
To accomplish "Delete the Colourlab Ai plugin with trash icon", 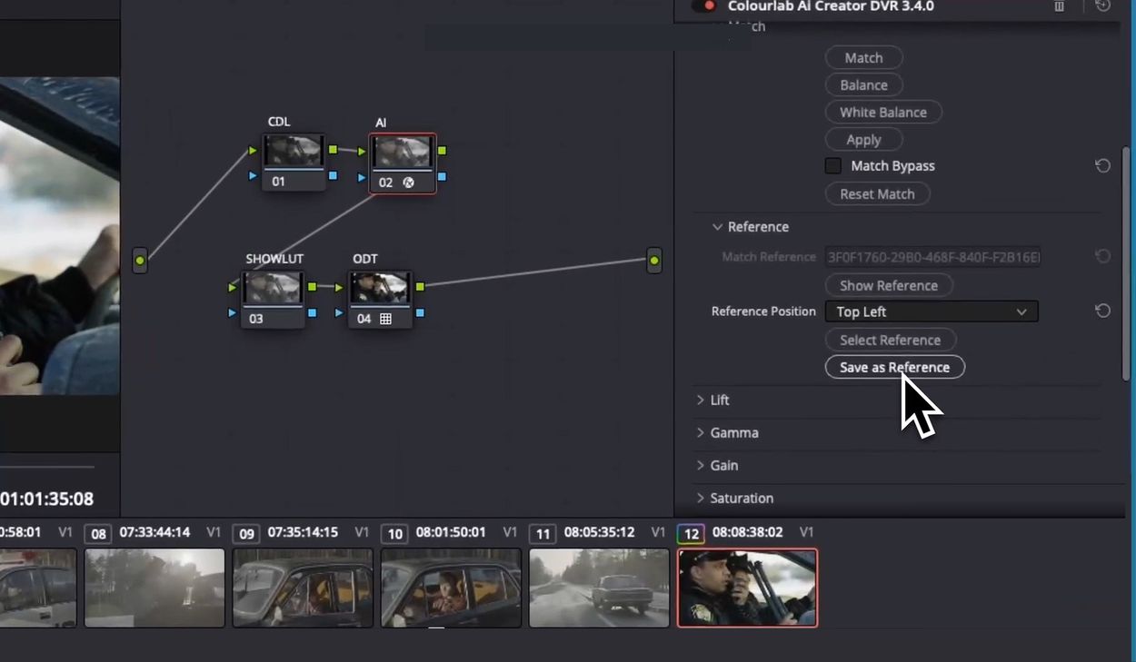I will (1059, 6).
